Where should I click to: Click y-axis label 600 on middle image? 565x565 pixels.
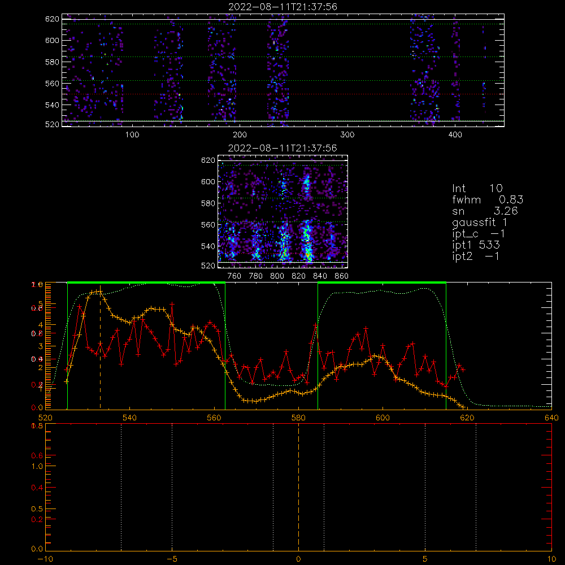(208, 181)
